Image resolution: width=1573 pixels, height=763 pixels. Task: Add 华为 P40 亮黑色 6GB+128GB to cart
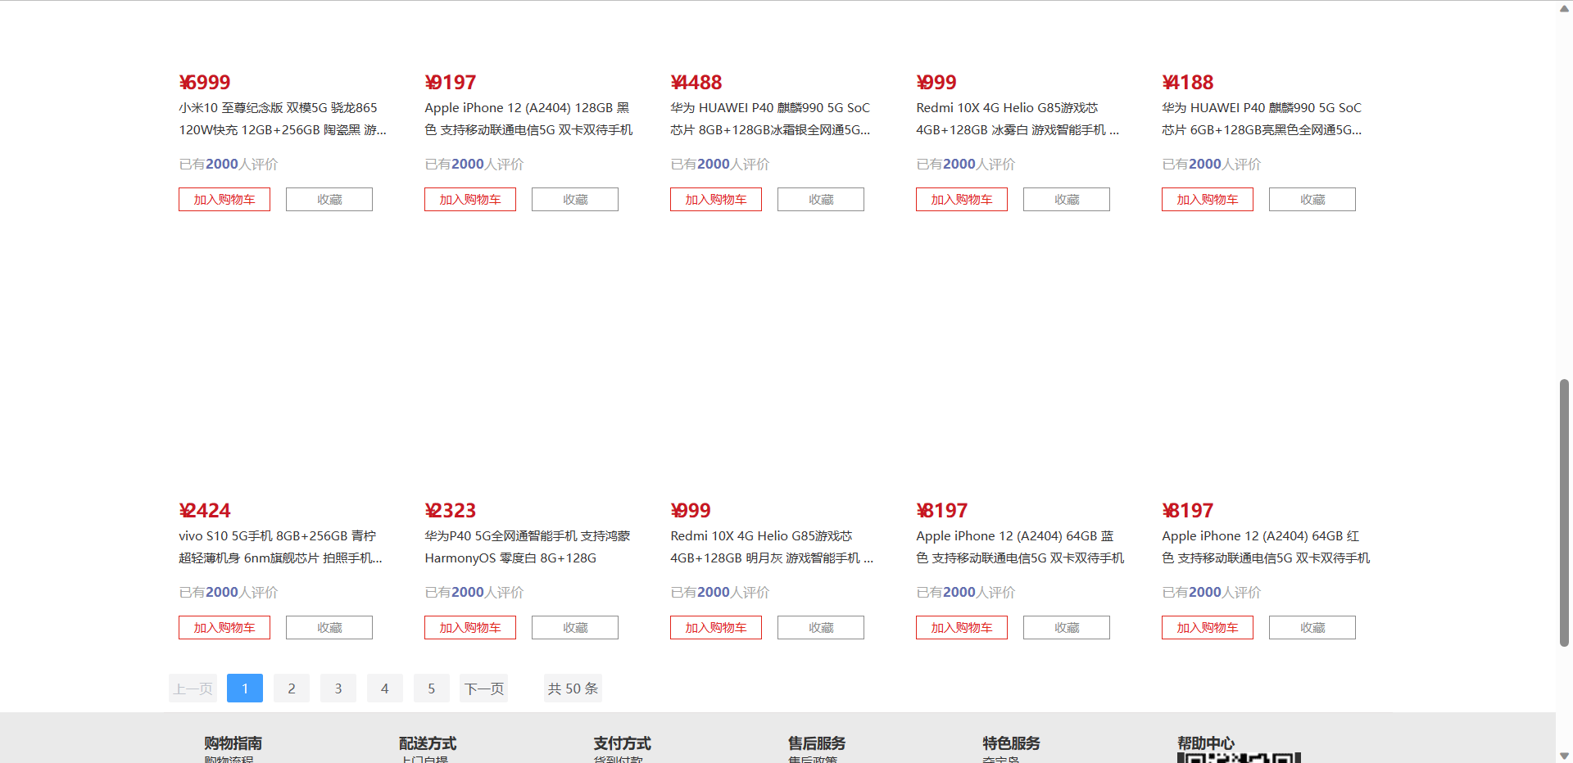coord(1207,199)
